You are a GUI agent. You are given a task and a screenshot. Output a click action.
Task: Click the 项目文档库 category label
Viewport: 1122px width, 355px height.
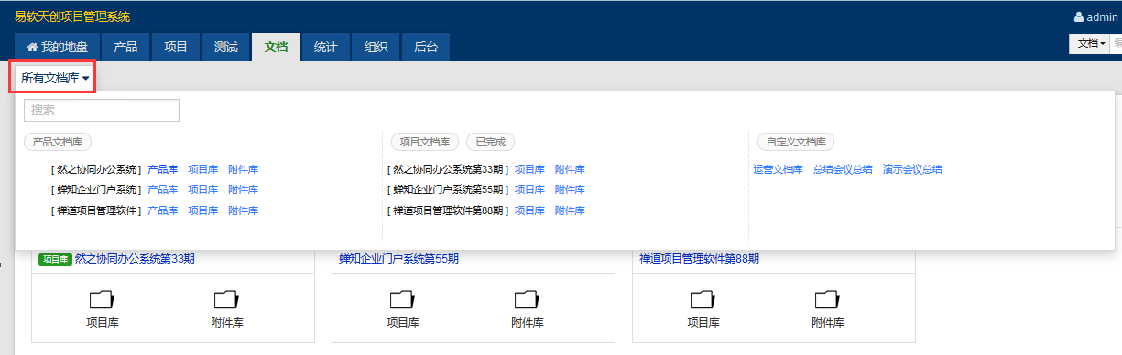coord(425,142)
